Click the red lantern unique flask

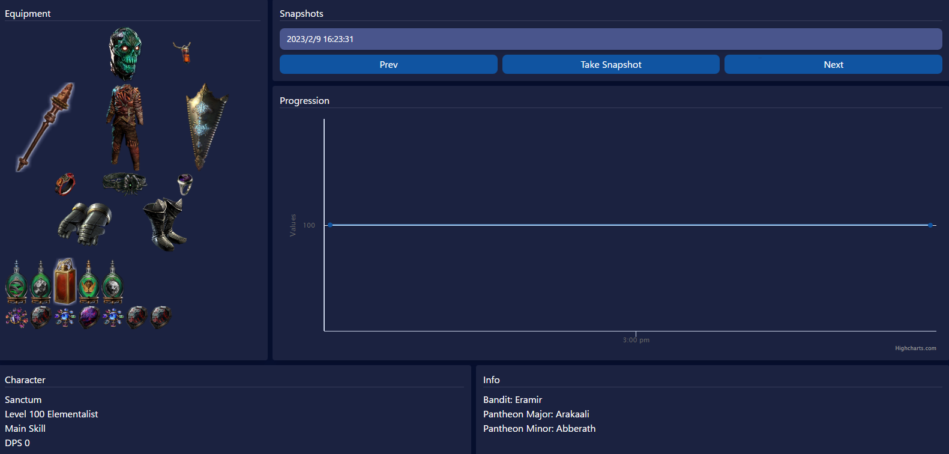[65, 281]
